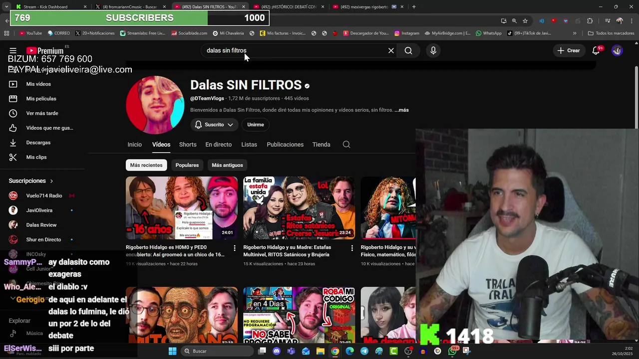This screenshot has width=639, height=359.
Task: Open Dalas Review subscription channel
Action: 41,225
